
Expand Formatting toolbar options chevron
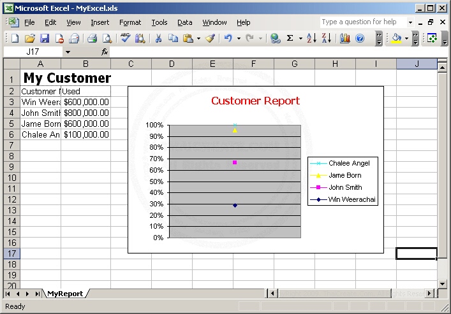416,38
